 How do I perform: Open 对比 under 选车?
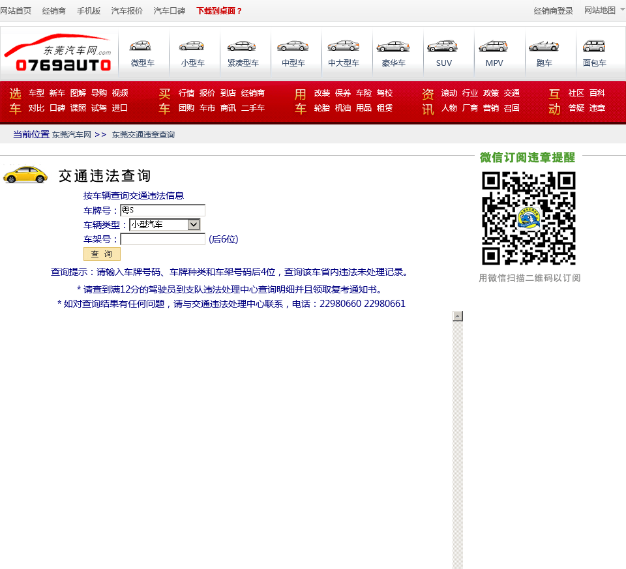coord(37,108)
